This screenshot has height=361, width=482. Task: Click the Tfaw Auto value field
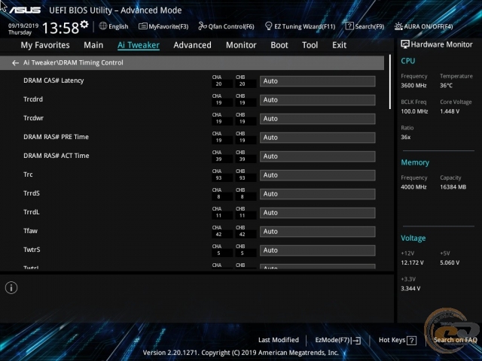(x=318, y=232)
